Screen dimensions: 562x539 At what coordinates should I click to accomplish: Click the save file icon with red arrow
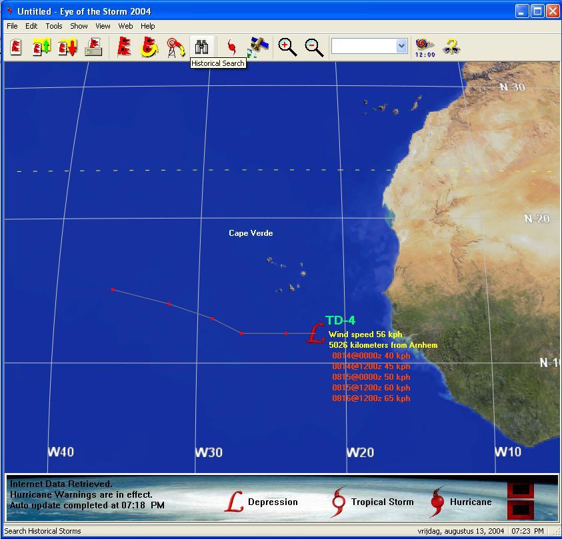tap(68, 47)
